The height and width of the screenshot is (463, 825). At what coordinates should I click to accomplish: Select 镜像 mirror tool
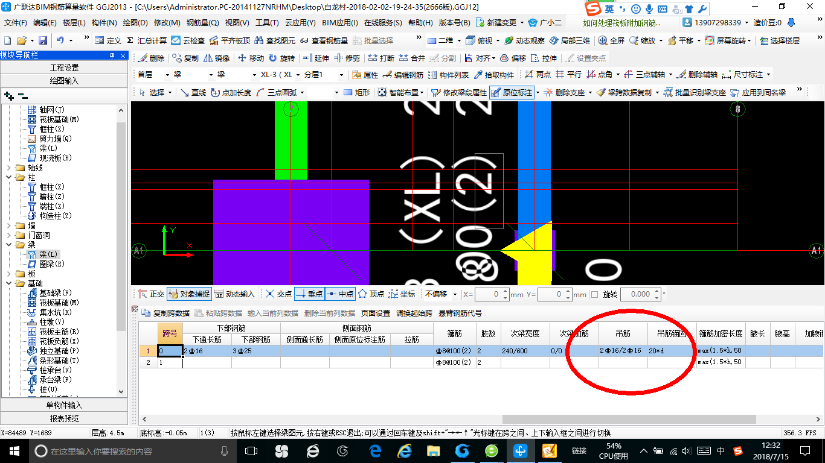pyautogui.click(x=217, y=58)
